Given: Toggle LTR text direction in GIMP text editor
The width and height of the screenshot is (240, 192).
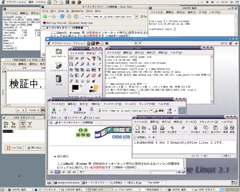Looking at the screenshot, I should click(22, 124).
